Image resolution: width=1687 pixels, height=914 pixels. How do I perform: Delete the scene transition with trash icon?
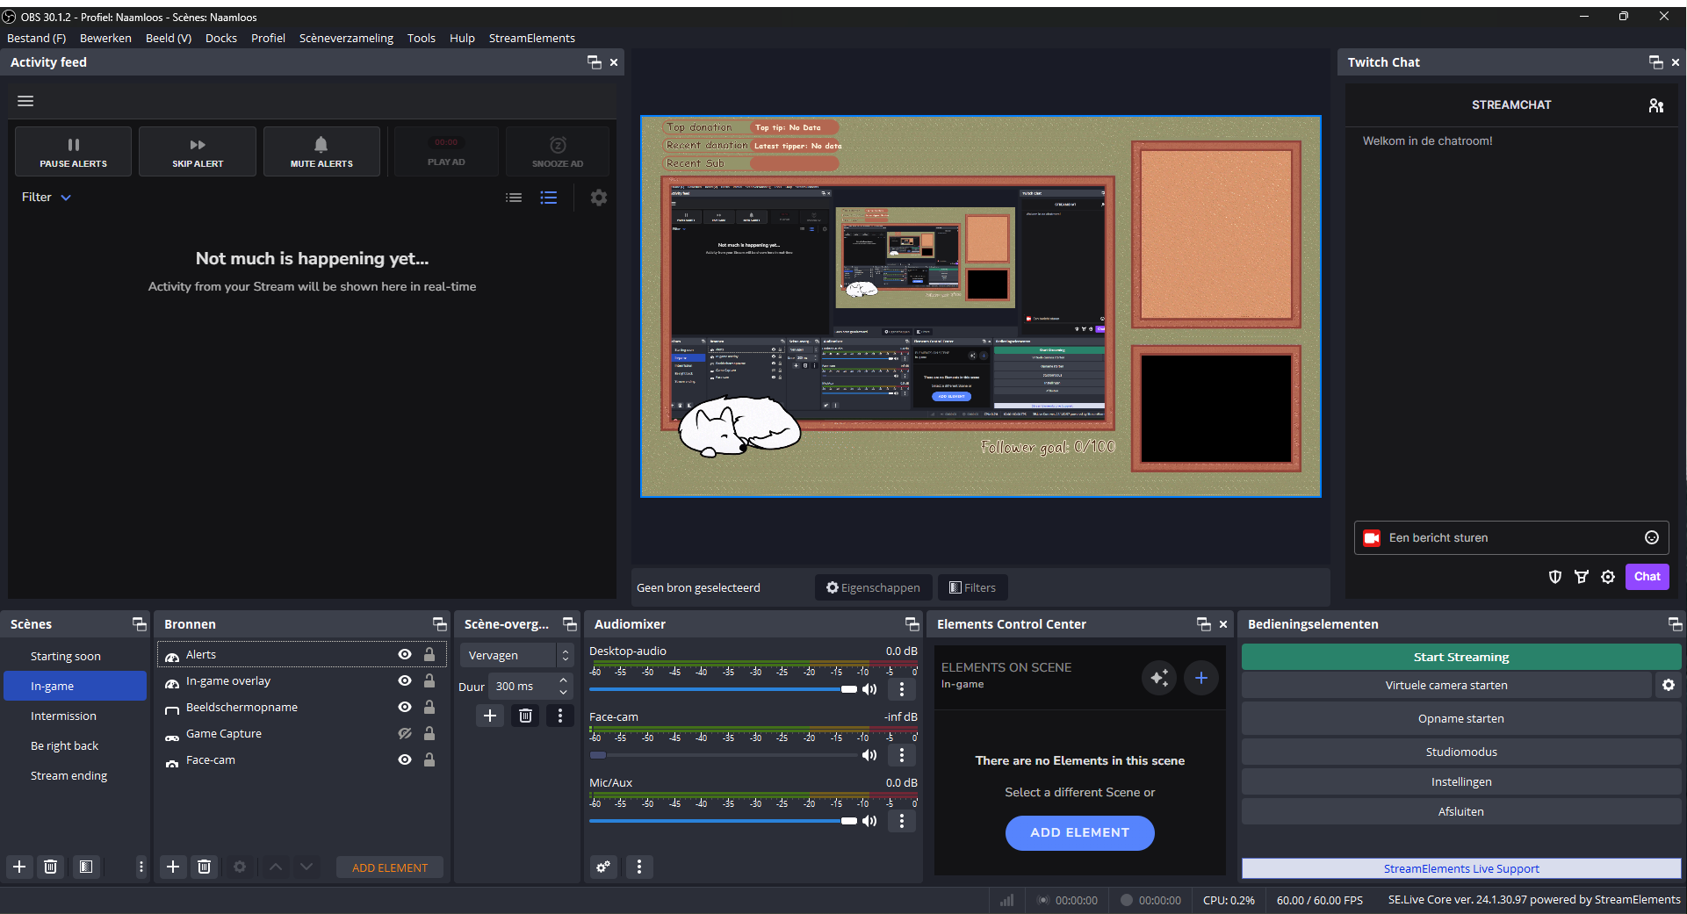click(x=525, y=716)
